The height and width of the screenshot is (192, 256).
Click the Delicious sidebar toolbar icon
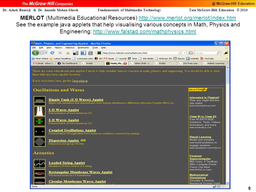click(83, 53)
